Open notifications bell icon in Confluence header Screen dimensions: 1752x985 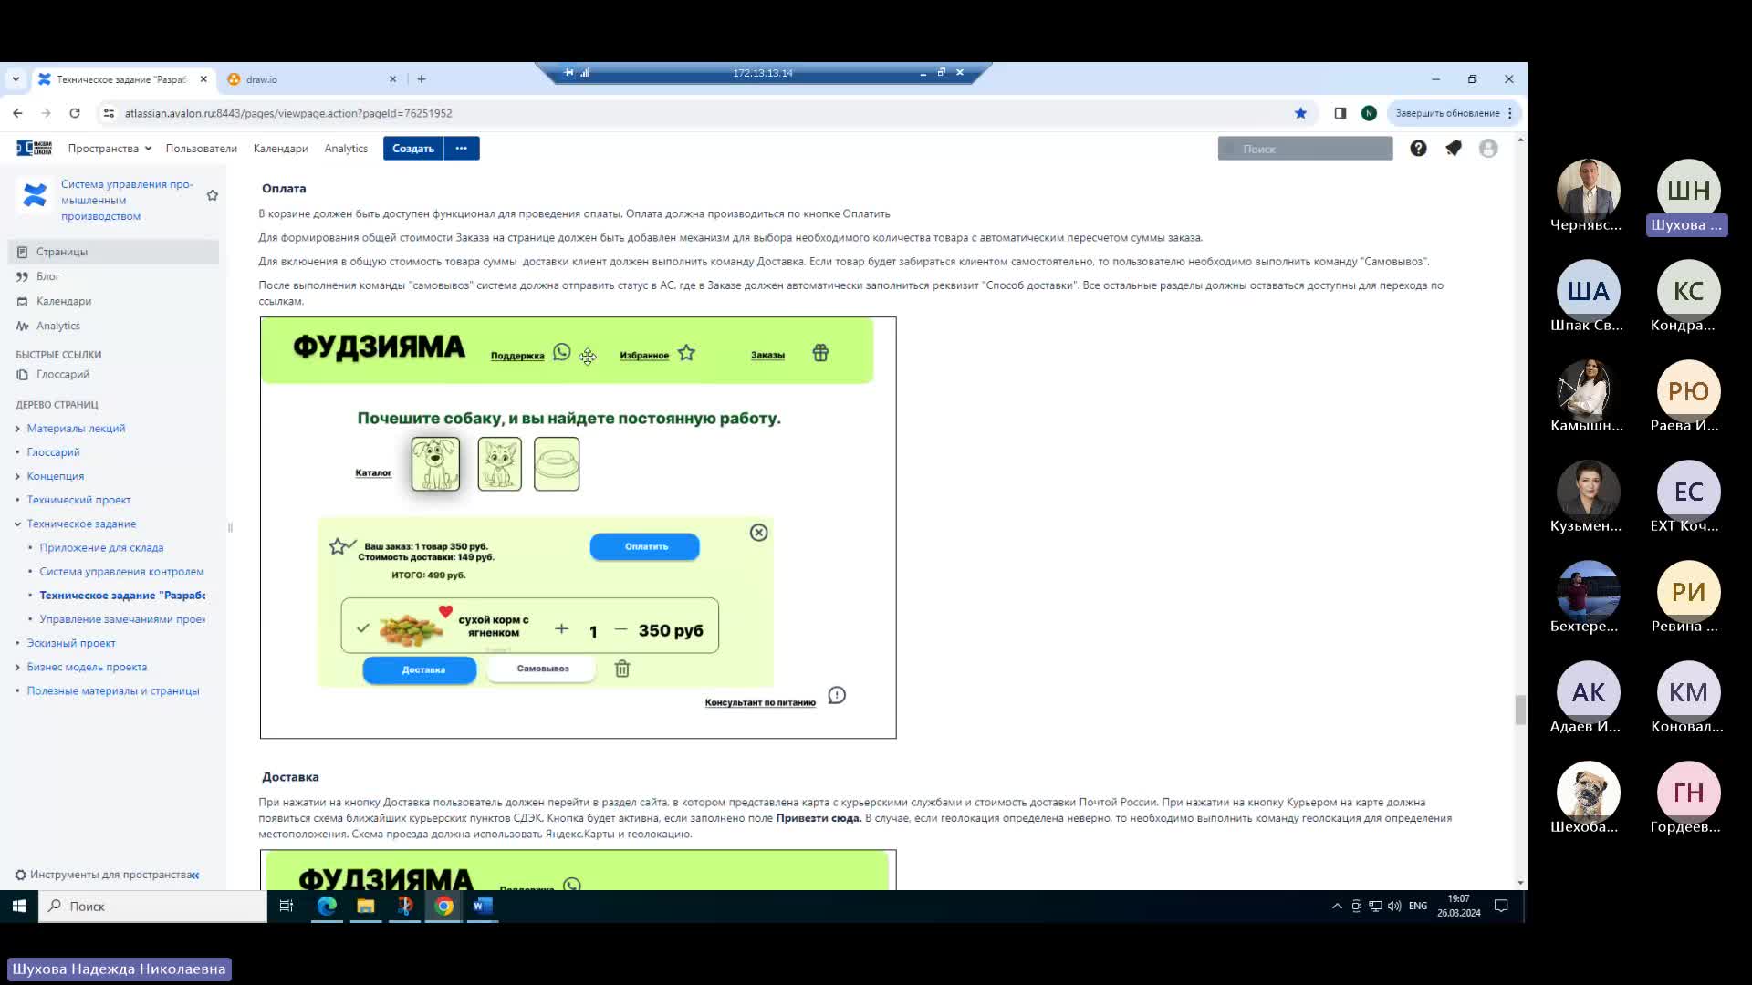[x=1454, y=148]
